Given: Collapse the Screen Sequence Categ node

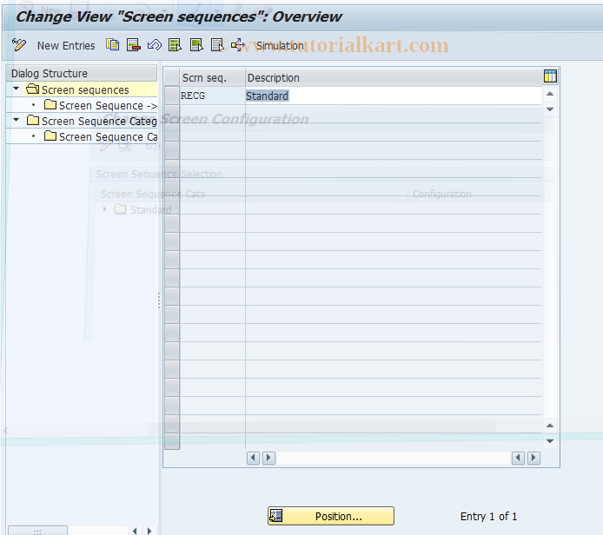Looking at the screenshot, I should click(17, 120).
